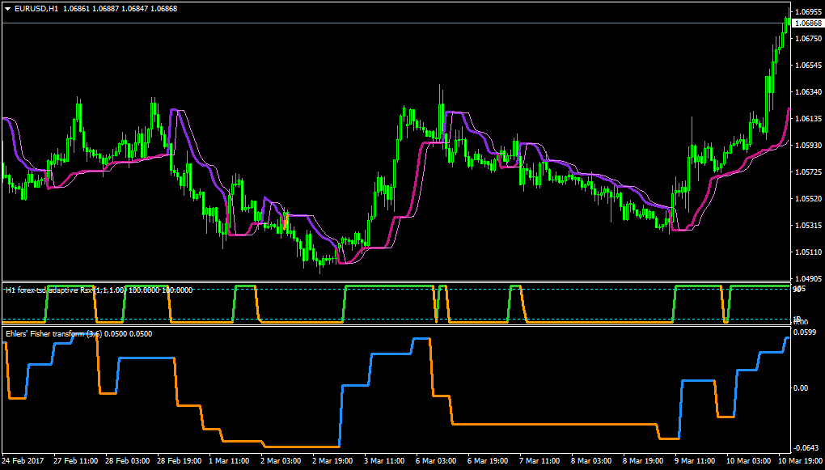The width and height of the screenshot is (825, 470).
Task: Click the lower dotted cyan Rsx level line
Action: pos(396,319)
